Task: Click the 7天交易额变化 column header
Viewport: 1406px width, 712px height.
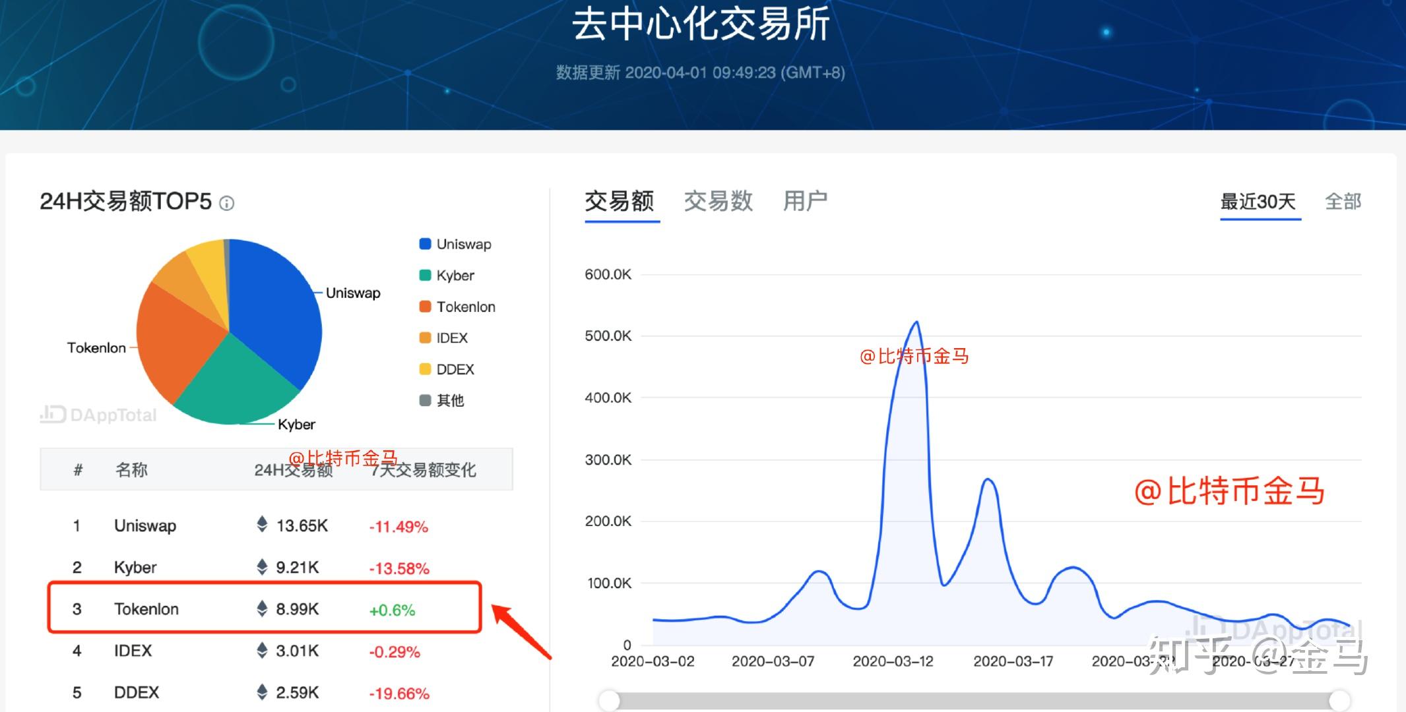Action: 423,470
